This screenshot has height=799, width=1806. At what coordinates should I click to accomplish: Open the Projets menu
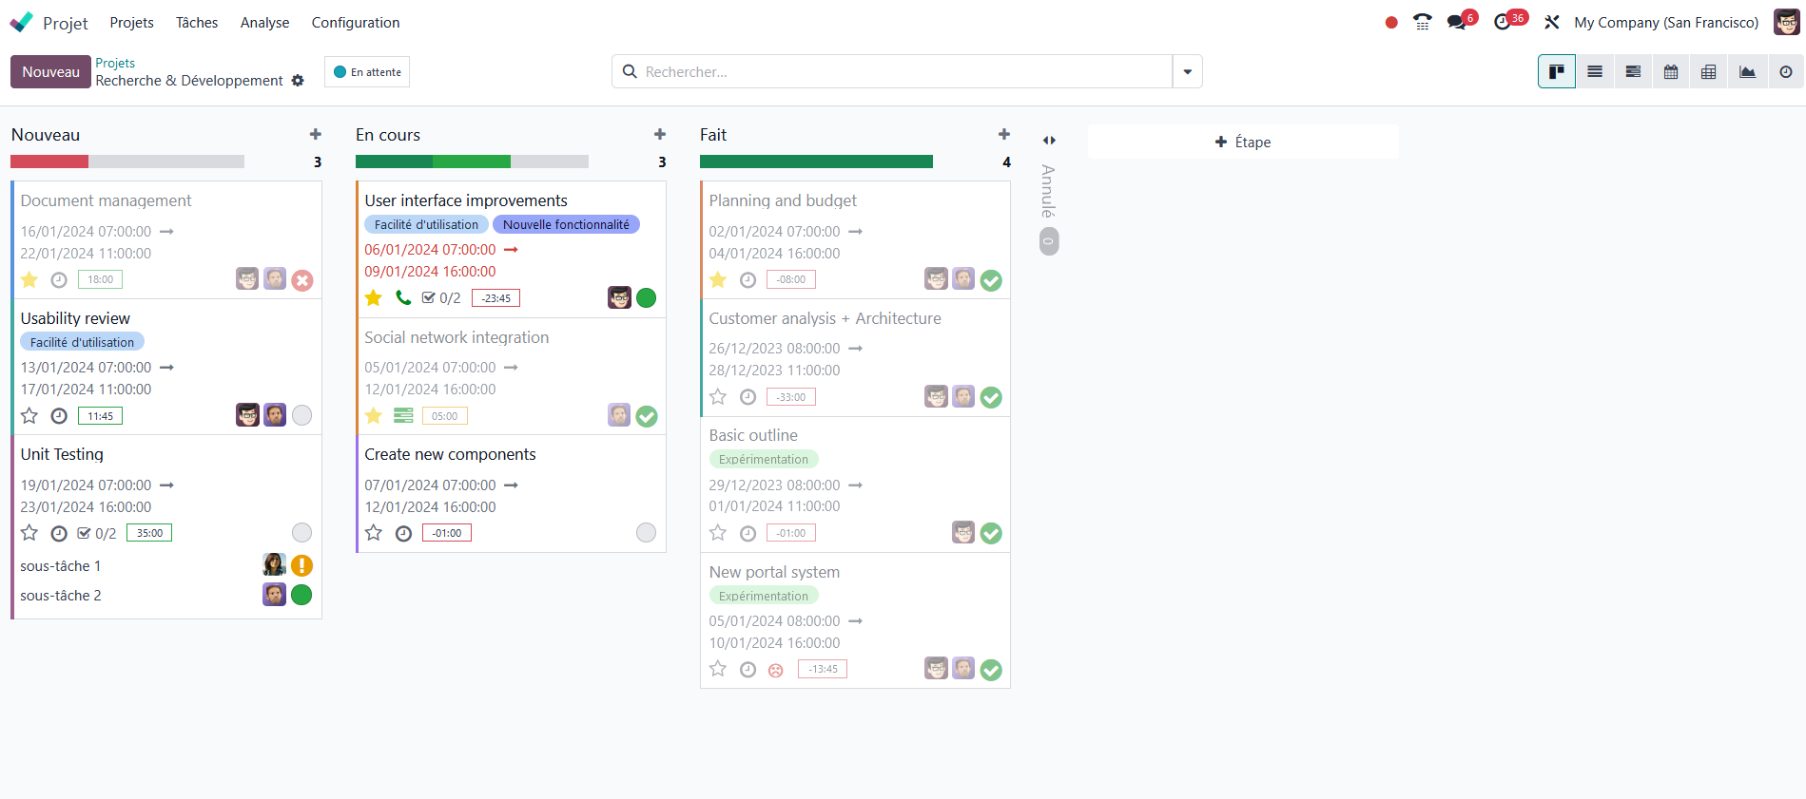click(x=131, y=22)
